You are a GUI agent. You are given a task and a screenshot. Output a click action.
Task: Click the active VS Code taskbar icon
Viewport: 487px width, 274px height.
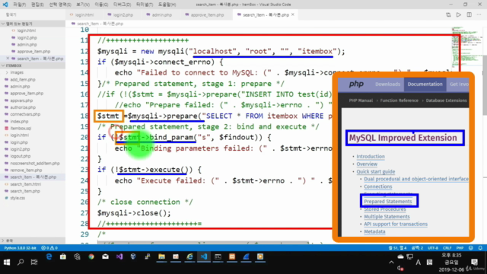[x=204, y=256]
